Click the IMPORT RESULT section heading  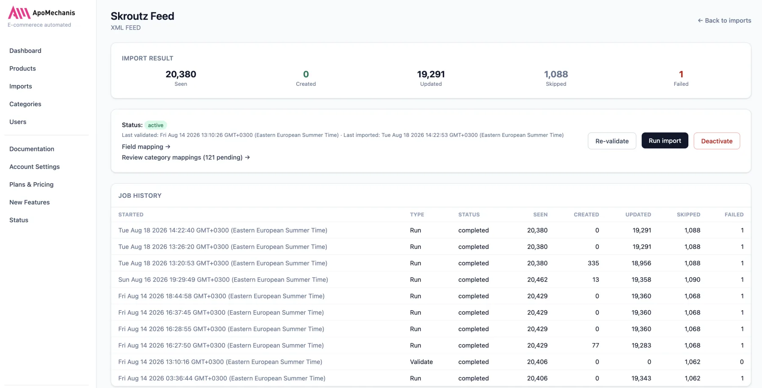(x=147, y=58)
